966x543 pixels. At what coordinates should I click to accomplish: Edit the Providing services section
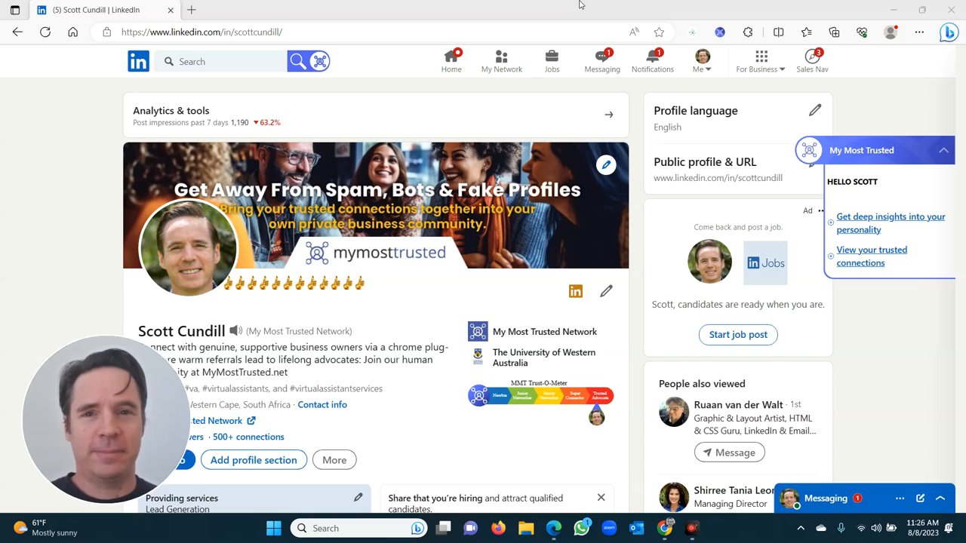(358, 497)
